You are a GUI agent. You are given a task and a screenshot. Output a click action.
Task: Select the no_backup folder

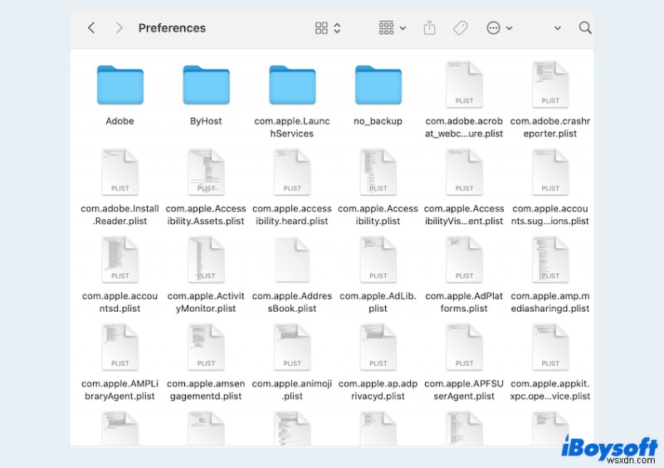(378, 85)
